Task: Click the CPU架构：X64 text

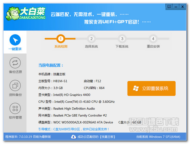Action: [94, 88]
